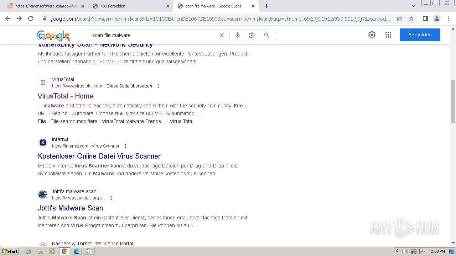456x256 pixels.
Task: Open volume control in system tray
Action: click(x=405, y=251)
